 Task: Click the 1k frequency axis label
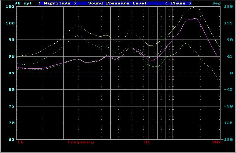click(20, 142)
